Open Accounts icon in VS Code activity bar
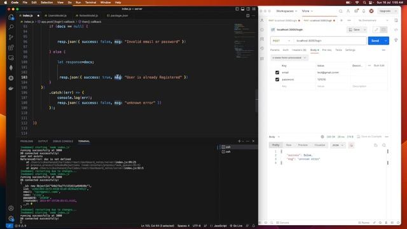407x229 pixels. click(x=11, y=208)
